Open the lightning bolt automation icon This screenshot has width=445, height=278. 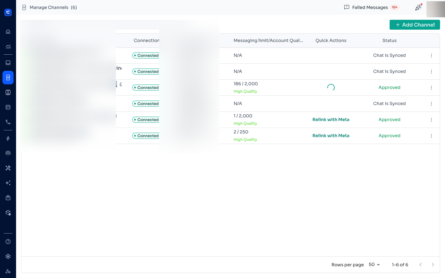click(x=8, y=138)
